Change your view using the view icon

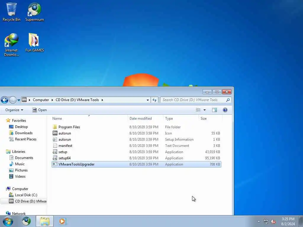click(198, 110)
